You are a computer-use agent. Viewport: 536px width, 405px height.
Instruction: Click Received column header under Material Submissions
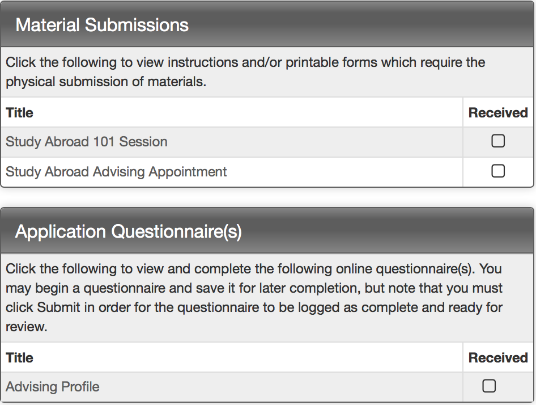point(498,113)
